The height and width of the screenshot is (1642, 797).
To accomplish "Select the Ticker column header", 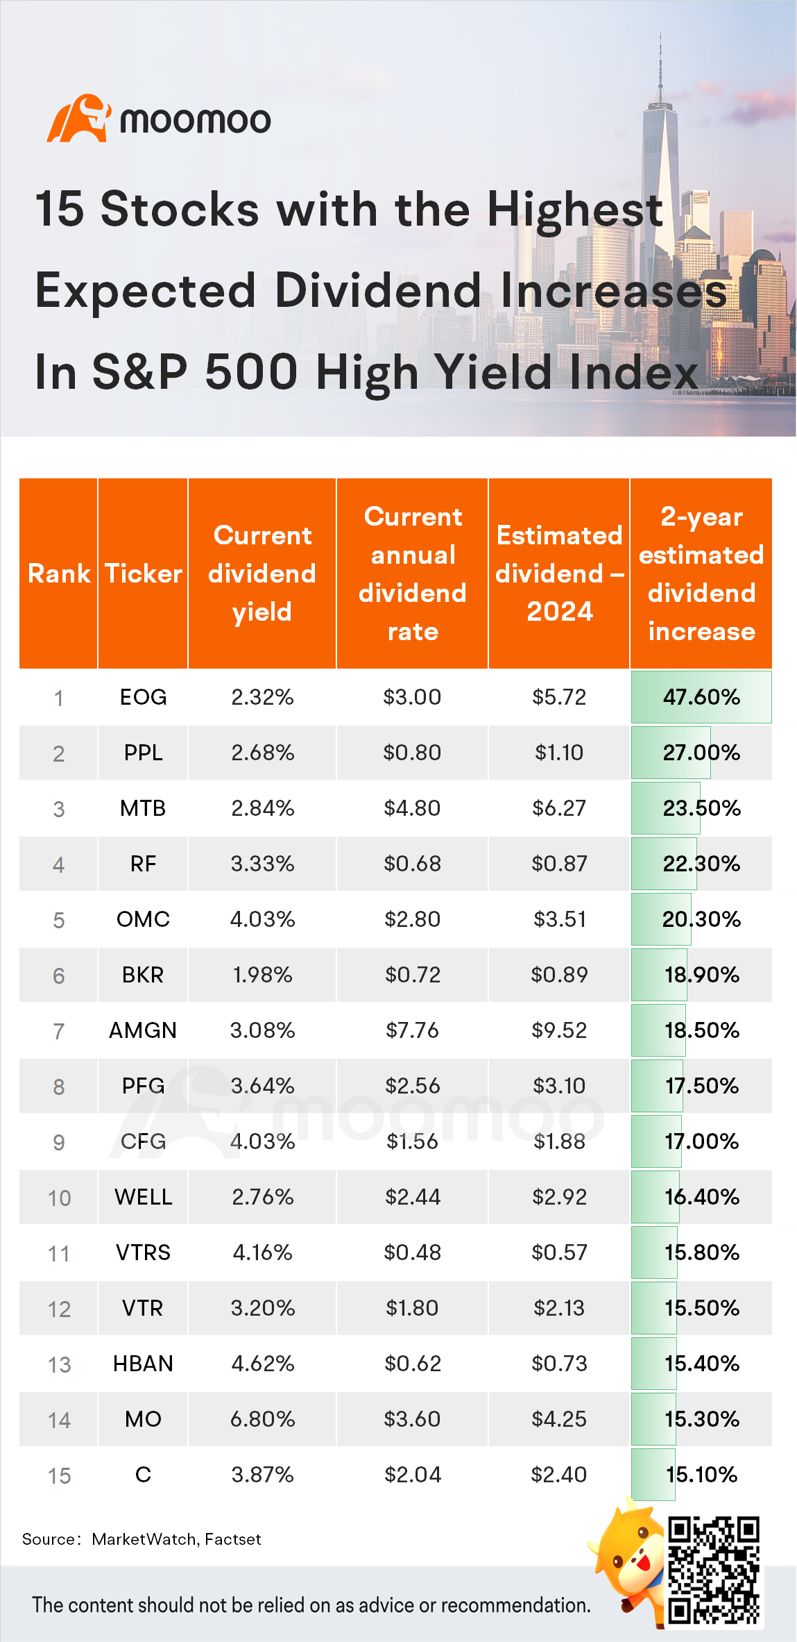I will click(x=143, y=573).
